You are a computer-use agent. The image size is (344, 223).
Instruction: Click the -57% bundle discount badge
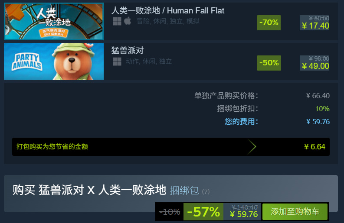[203, 212]
